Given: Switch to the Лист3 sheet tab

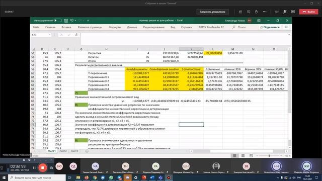Looking at the screenshot, I should pos(74,151).
